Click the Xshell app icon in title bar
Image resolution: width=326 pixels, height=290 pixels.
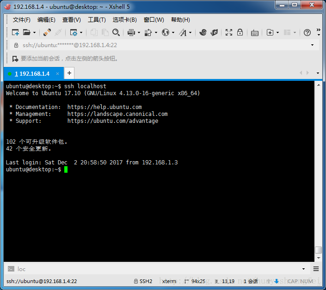8,6
